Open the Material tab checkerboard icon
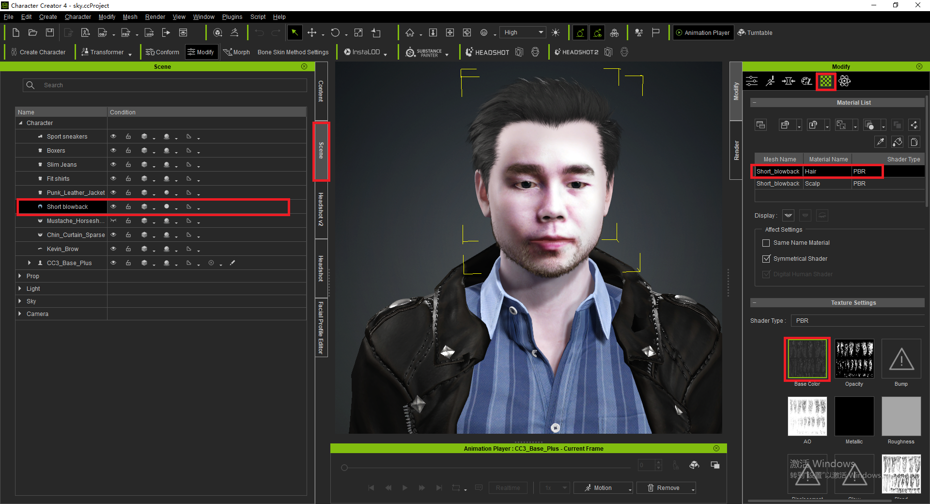 [x=826, y=81]
